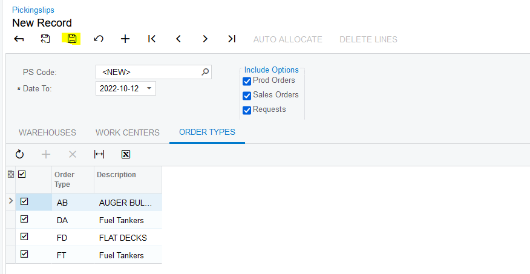This screenshot has height=274, width=530.
Task: Uncheck the Prod Orders option
Action: pos(247,81)
